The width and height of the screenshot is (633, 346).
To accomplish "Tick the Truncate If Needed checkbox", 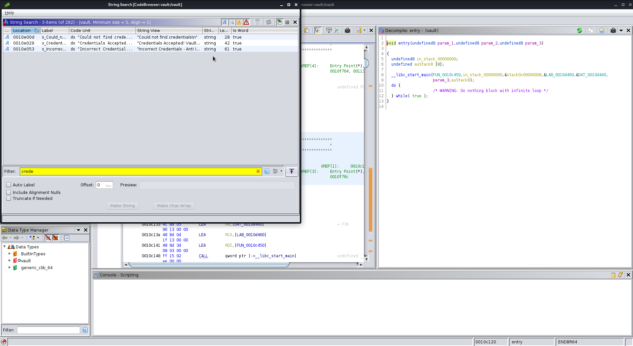I will point(9,199).
